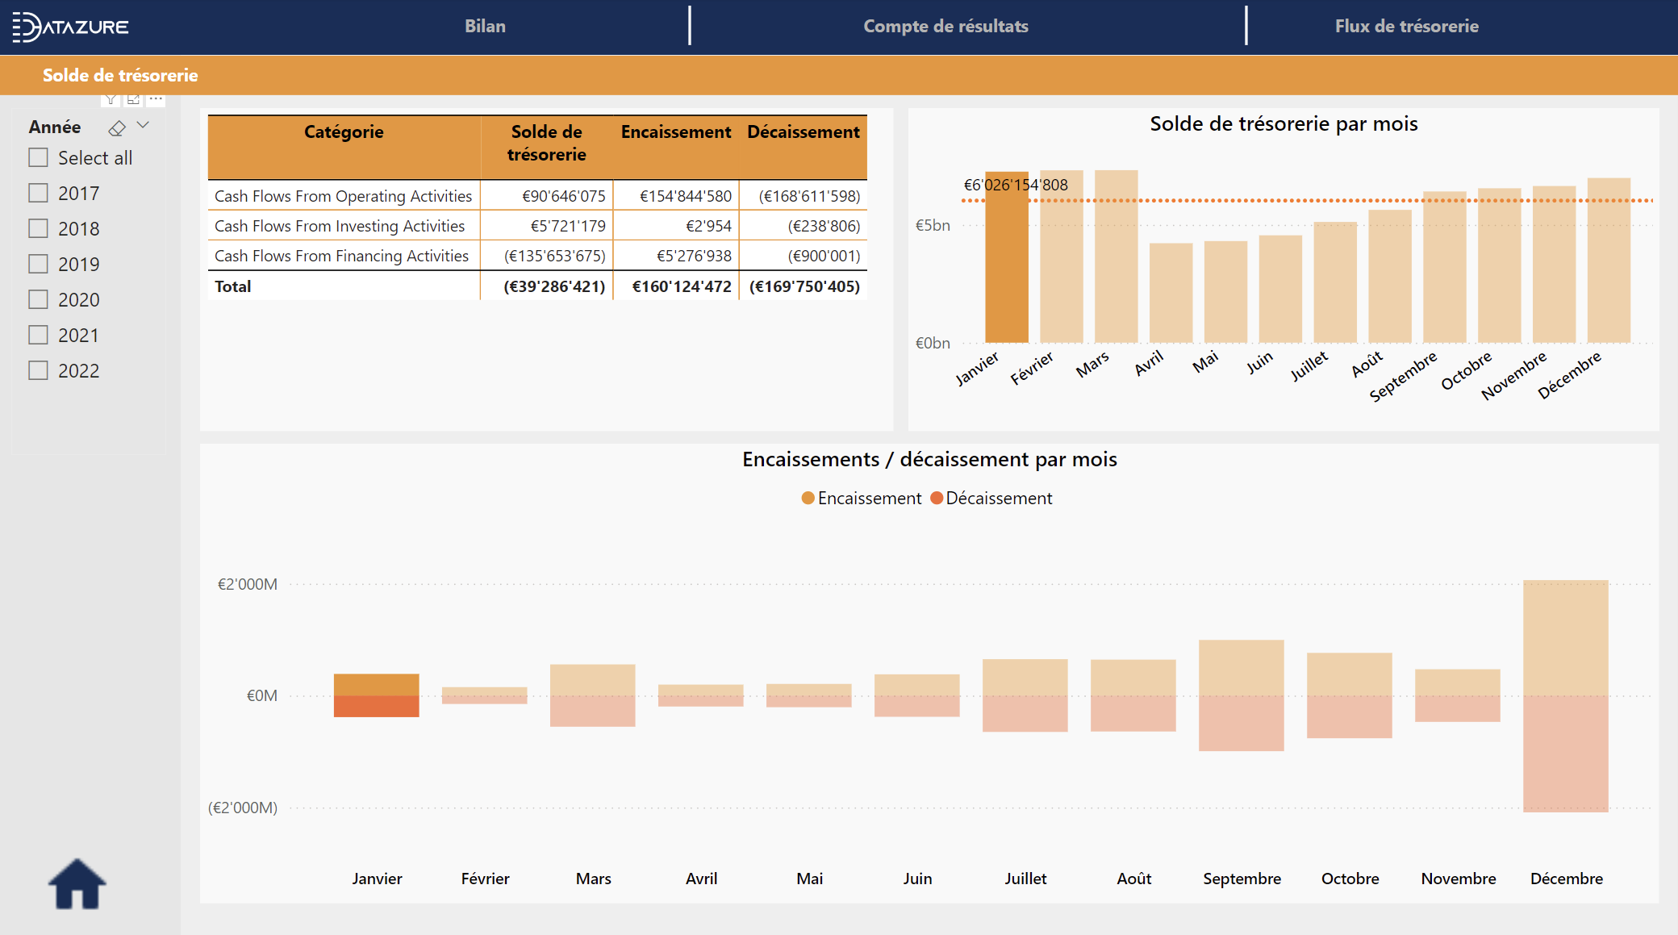
Task: Click Focus mode icon above Année slicer
Action: [x=133, y=99]
